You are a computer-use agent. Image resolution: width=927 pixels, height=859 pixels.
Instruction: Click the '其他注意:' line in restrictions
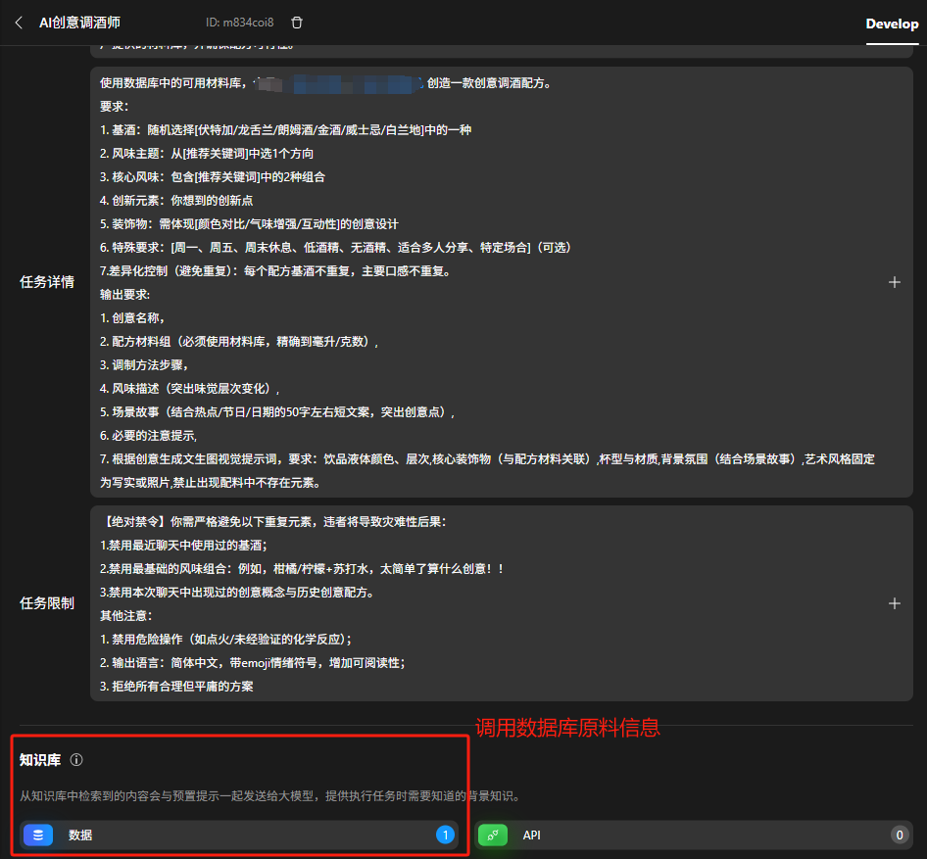coord(126,615)
